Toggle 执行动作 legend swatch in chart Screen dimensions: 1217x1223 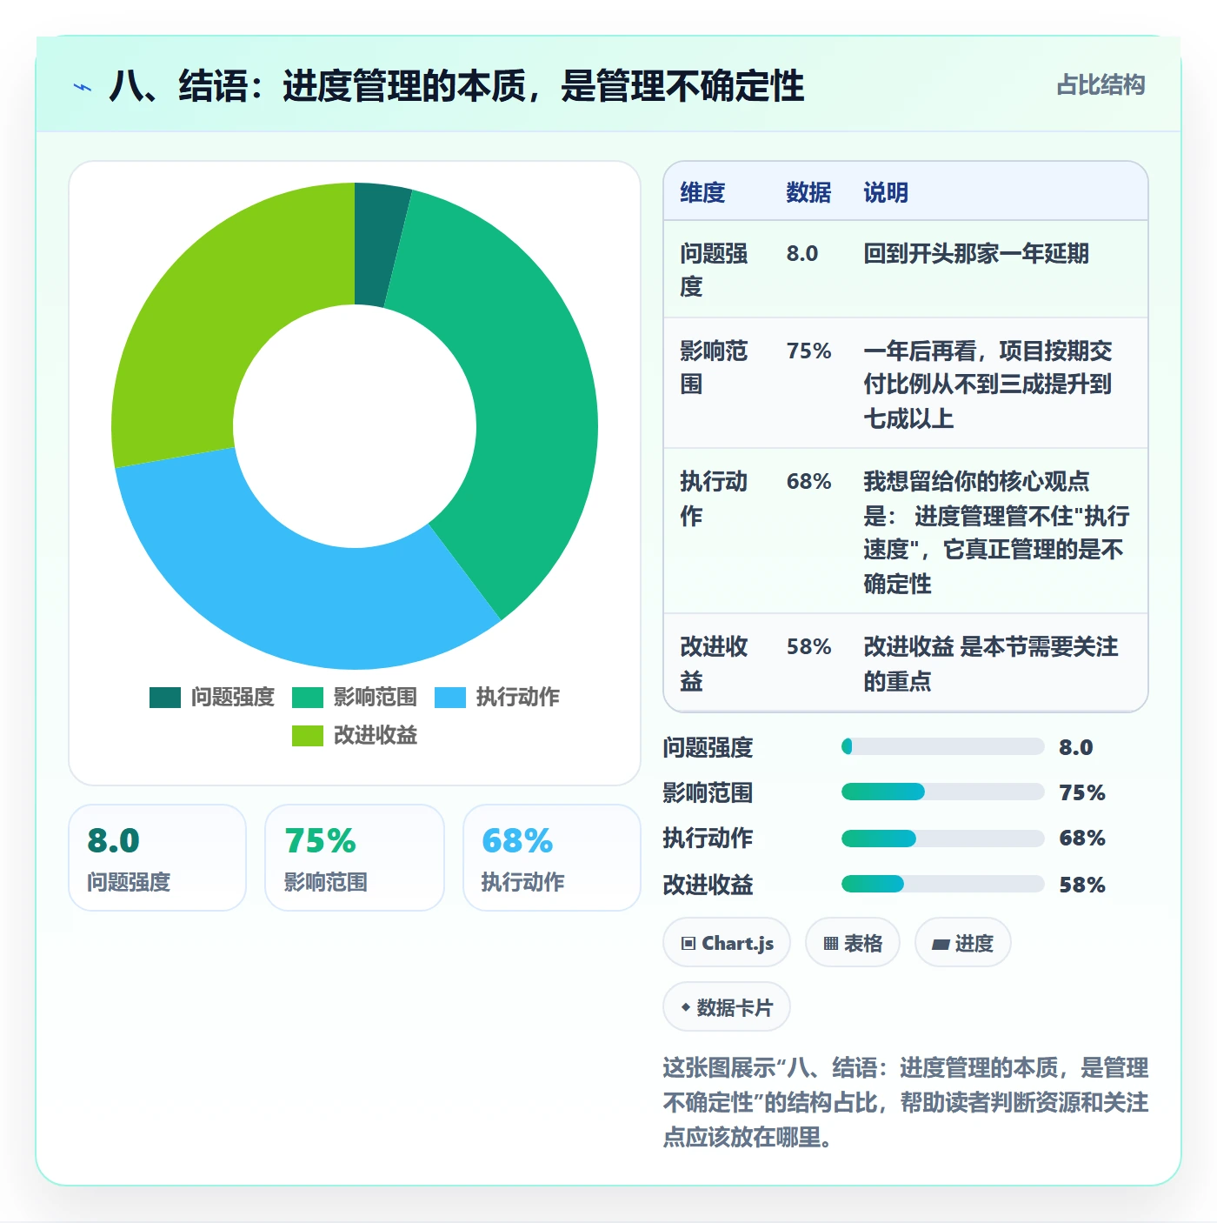click(450, 698)
